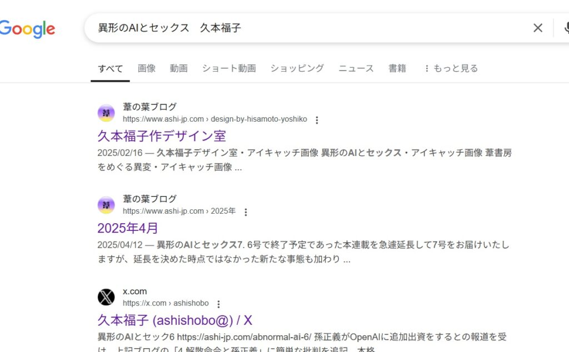Image resolution: width=569 pixels, height=352 pixels.
Task: Open the 書籍 tab
Action: [x=397, y=68]
